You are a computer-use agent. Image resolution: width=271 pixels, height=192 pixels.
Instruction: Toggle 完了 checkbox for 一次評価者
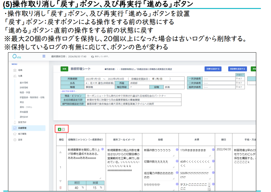pyautogui.click(x=237, y=78)
